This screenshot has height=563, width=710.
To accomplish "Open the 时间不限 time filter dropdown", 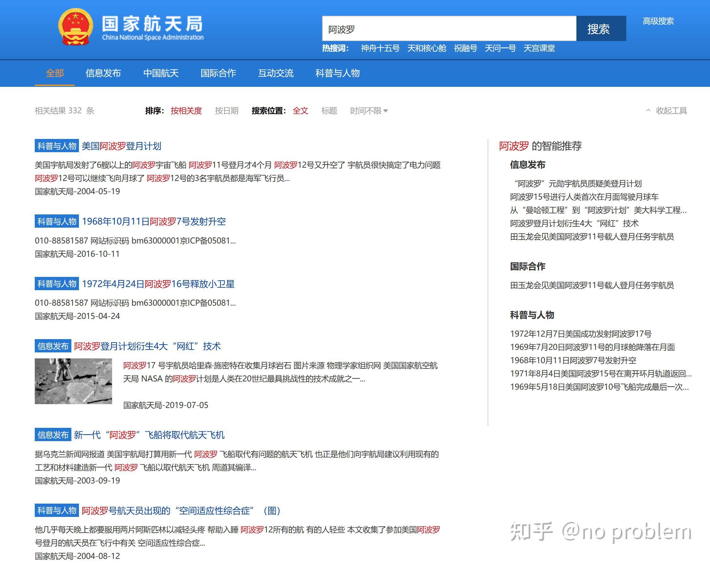I will coord(369,111).
